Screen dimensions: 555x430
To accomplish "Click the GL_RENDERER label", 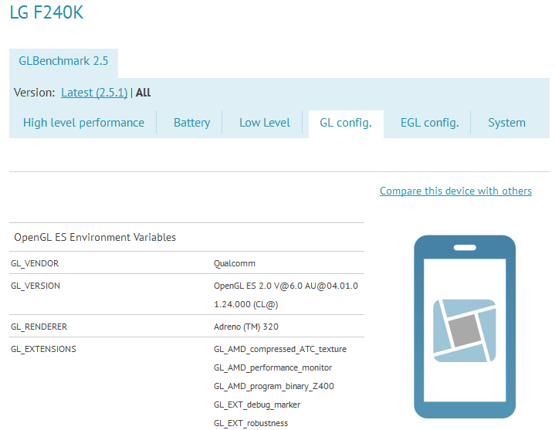I will point(39,327).
